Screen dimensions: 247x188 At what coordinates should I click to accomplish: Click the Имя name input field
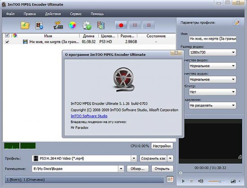(212, 39)
